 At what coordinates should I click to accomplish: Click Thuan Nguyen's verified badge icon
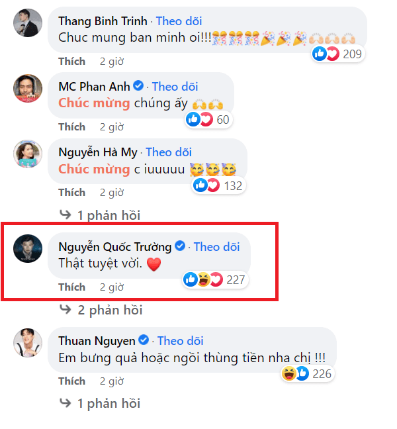[144, 340]
